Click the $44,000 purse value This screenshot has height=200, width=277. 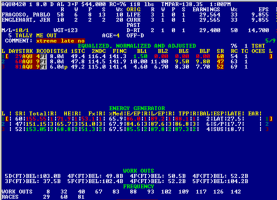pos(93,4)
